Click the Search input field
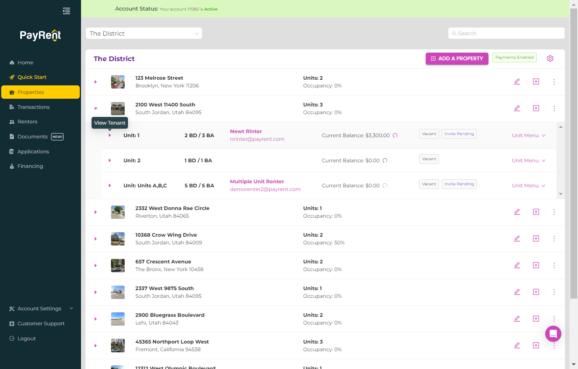 506,33
